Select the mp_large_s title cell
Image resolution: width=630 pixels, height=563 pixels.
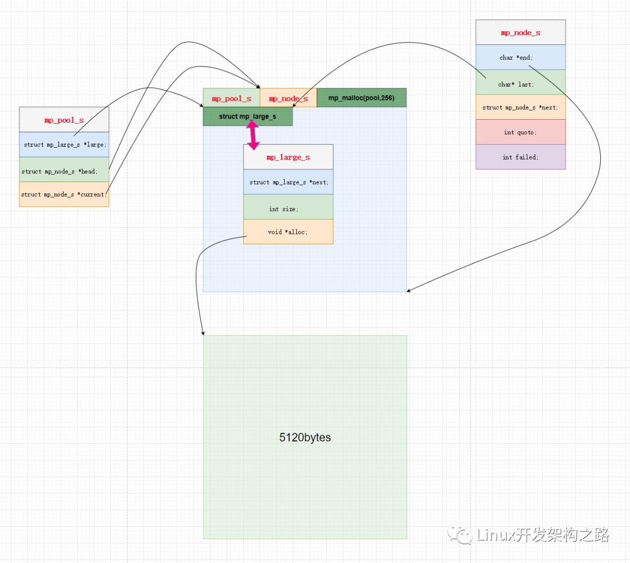[288, 157]
